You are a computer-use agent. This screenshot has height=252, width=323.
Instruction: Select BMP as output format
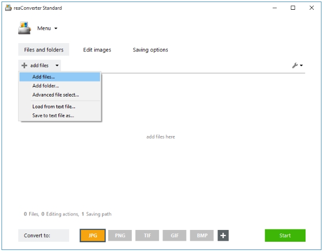point(202,235)
